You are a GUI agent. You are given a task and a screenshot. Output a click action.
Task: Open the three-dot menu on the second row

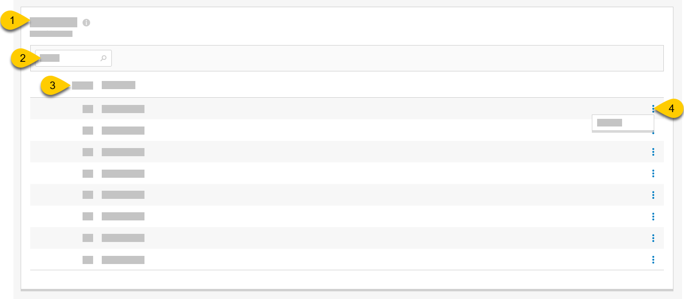(653, 130)
